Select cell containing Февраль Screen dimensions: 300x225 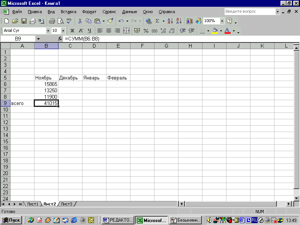(118, 78)
